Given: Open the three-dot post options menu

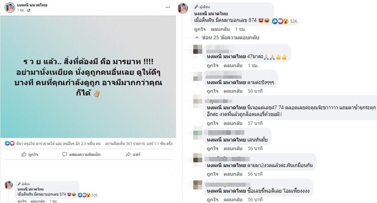Looking at the screenshot, I should [x=168, y=7].
